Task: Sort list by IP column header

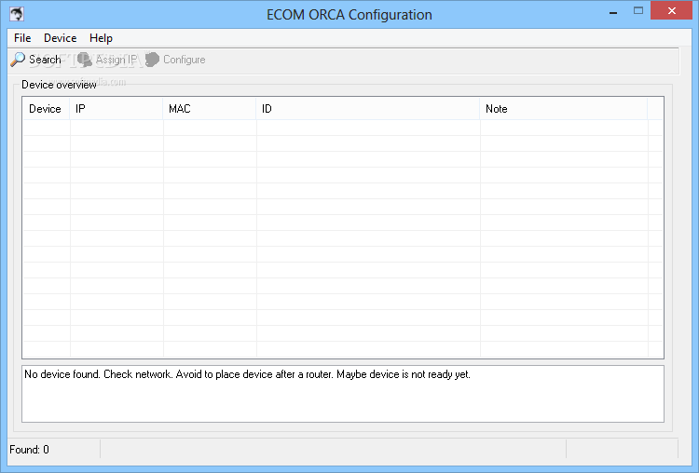Action: pos(116,109)
